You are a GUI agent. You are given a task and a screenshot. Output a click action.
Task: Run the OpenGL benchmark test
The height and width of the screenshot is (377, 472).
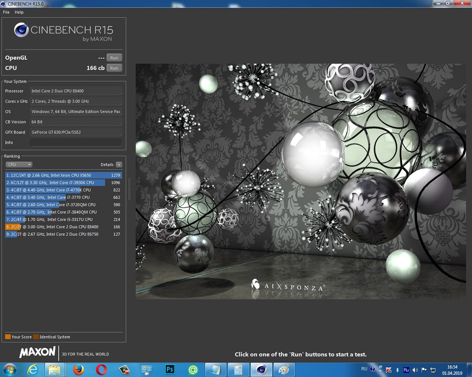click(114, 58)
